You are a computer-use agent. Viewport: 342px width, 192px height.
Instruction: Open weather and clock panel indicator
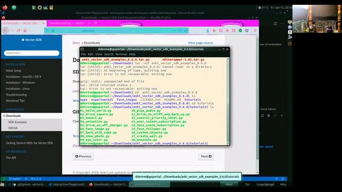click(275, 7)
